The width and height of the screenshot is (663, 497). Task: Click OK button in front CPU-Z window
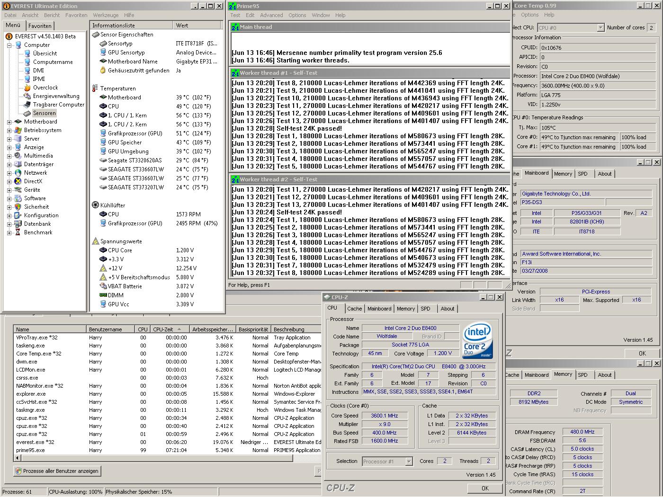485,488
